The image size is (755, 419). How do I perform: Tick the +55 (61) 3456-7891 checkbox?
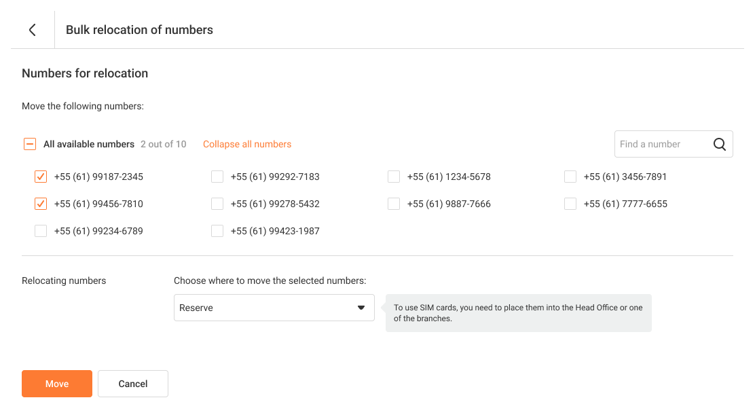(x=570, y=177)
